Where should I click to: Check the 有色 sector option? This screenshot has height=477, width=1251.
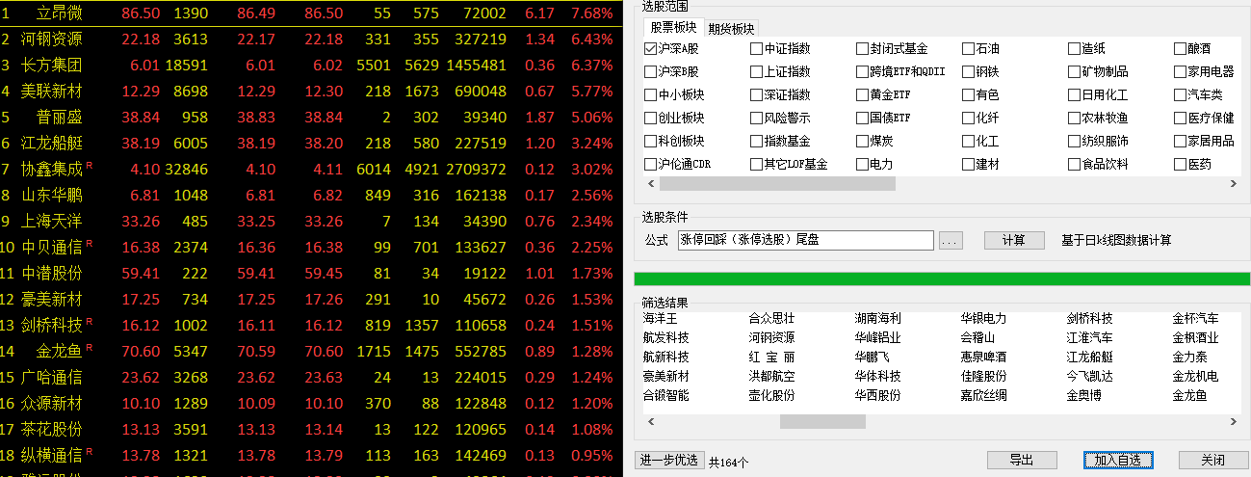coord(969,94)
